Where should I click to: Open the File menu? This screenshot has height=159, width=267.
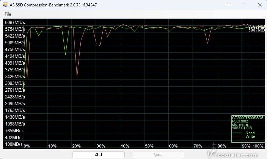point(8,14)
